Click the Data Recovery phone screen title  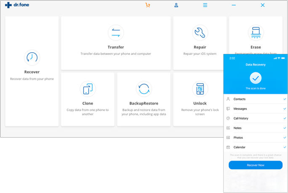pyautogui.click(x=256, y=64)
